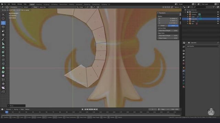Open the Render properties tab icon

[184, 51]
